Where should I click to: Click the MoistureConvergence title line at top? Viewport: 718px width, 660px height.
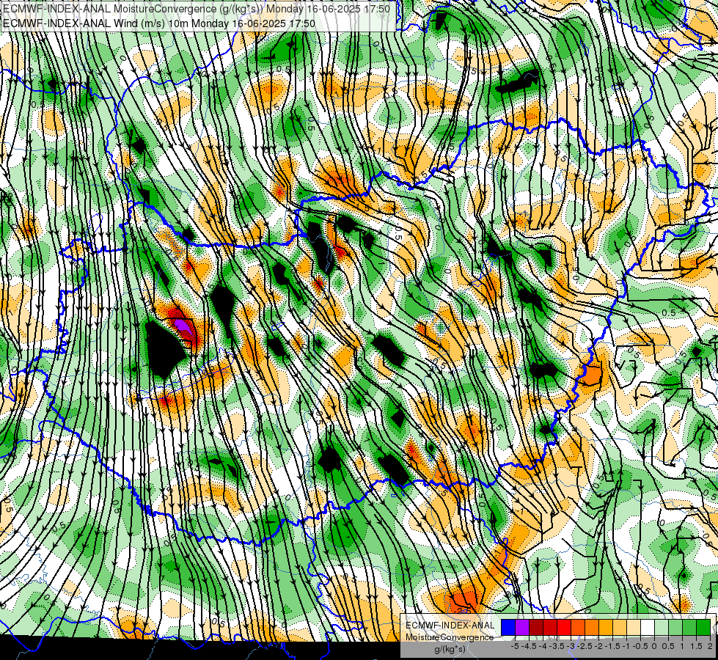tap(197, 9)
